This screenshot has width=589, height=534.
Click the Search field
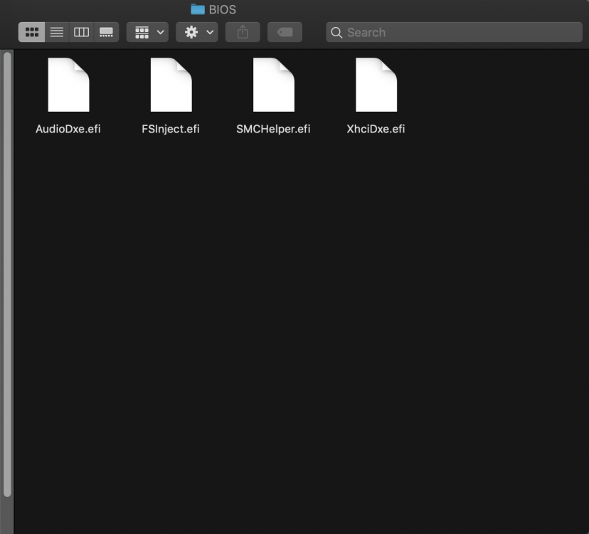454,32
